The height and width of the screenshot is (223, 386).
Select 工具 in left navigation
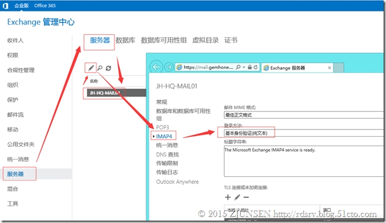pyautogui.click(x=13, y=204)
